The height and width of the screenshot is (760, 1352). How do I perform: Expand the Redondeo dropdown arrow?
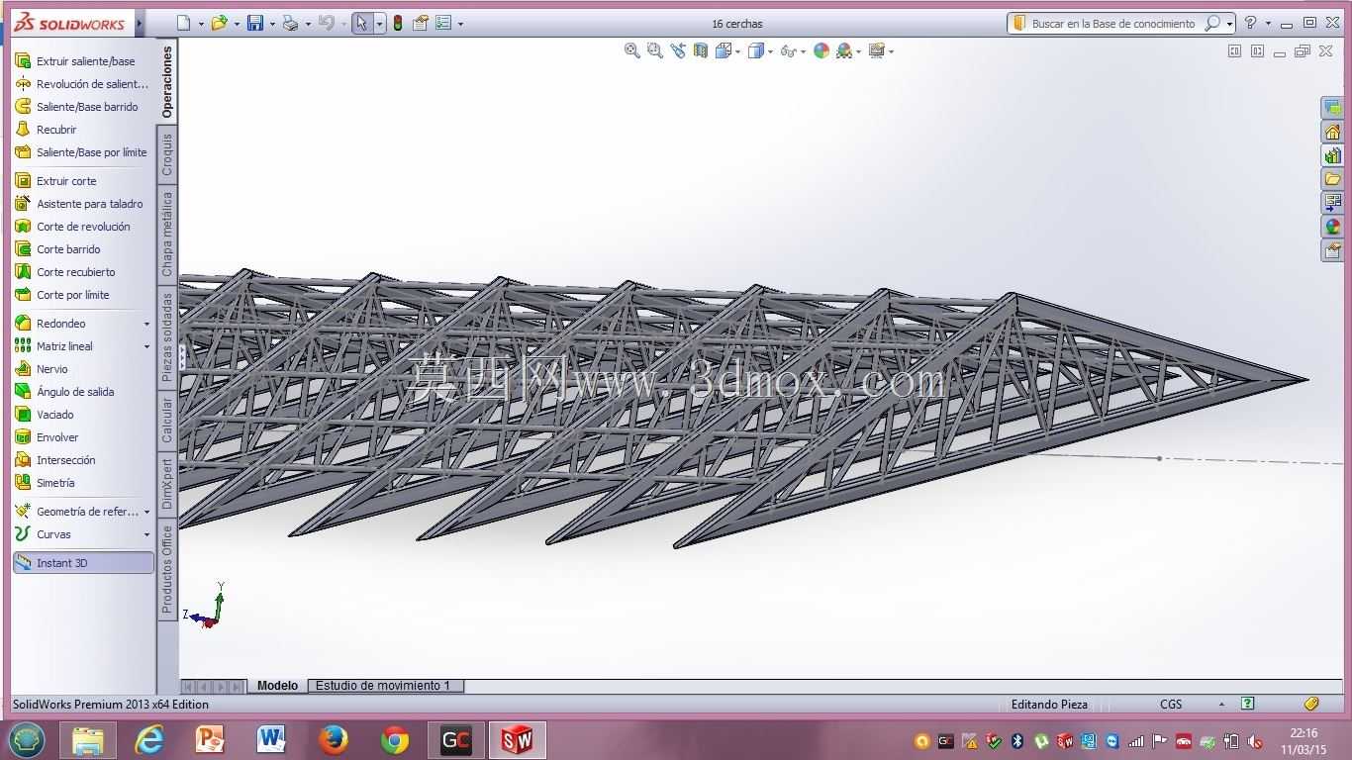146,324
